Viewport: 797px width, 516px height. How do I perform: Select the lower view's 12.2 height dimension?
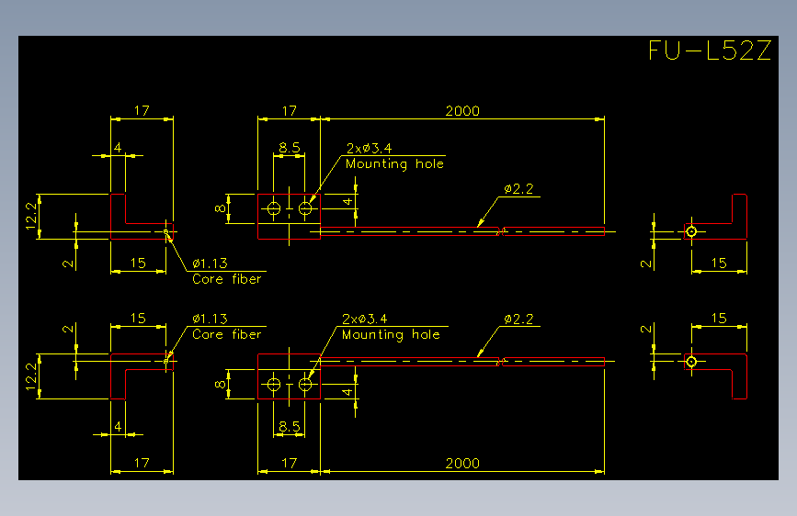pyautogui.click(x=31, y=376)
